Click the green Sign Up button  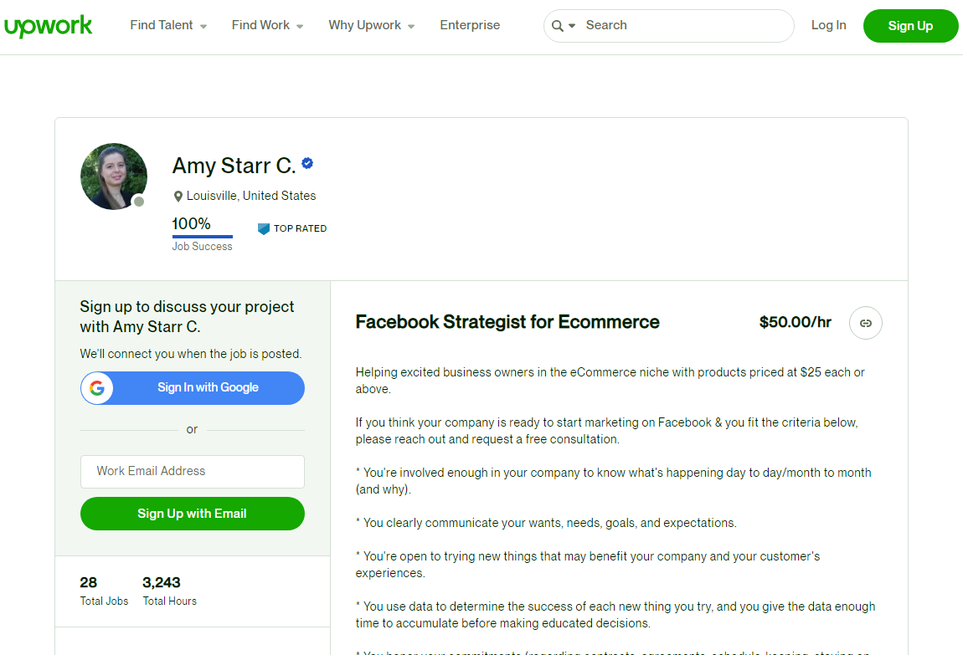[x=910, y=26]
